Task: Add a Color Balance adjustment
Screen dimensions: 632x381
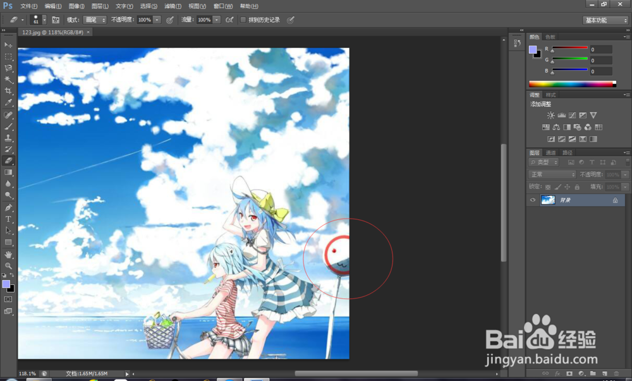Action: pyautogui.click(x=556, y=127)
